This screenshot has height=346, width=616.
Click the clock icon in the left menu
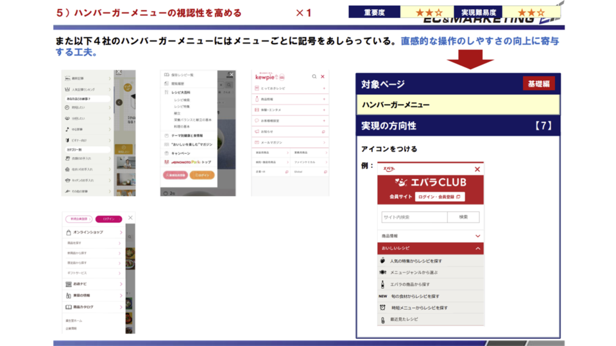(x=67, y=108)
